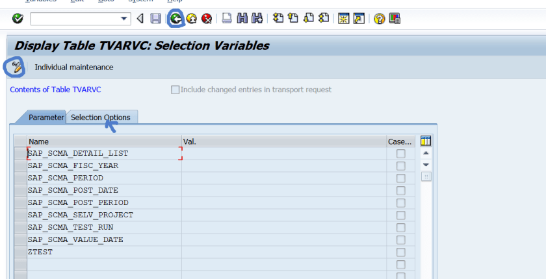Tick the Case checkbox for SAP_SCMA_PERIOD
This screenshot has height=279, width=546.
[400, 178]
